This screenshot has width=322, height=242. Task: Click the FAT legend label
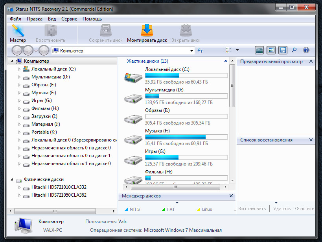pos(171,209)
